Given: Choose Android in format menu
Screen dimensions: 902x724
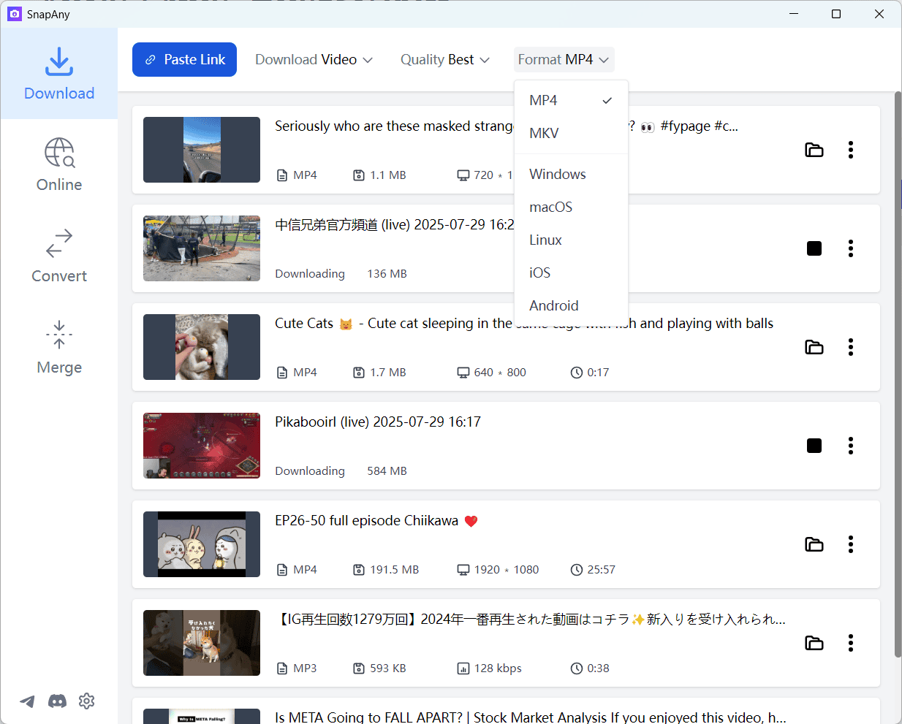Looking at the screenshot, I should point(571,305).
